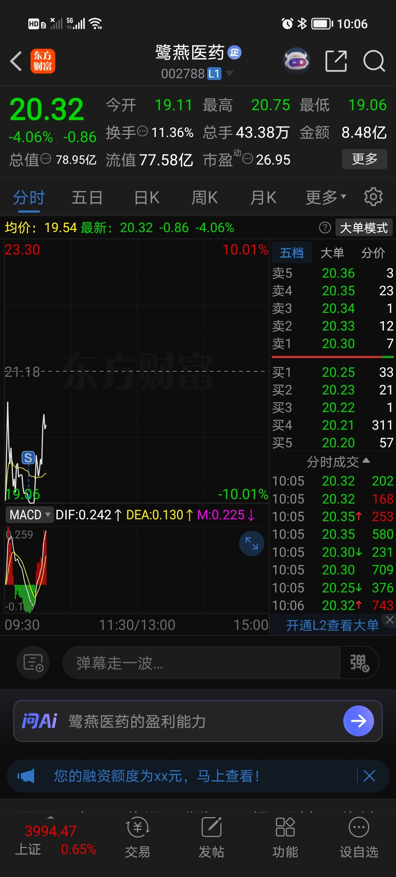Viewport: 396px width, 877px height.
Task: Tap the 更多 quote details button
Action: click(364, 159)
